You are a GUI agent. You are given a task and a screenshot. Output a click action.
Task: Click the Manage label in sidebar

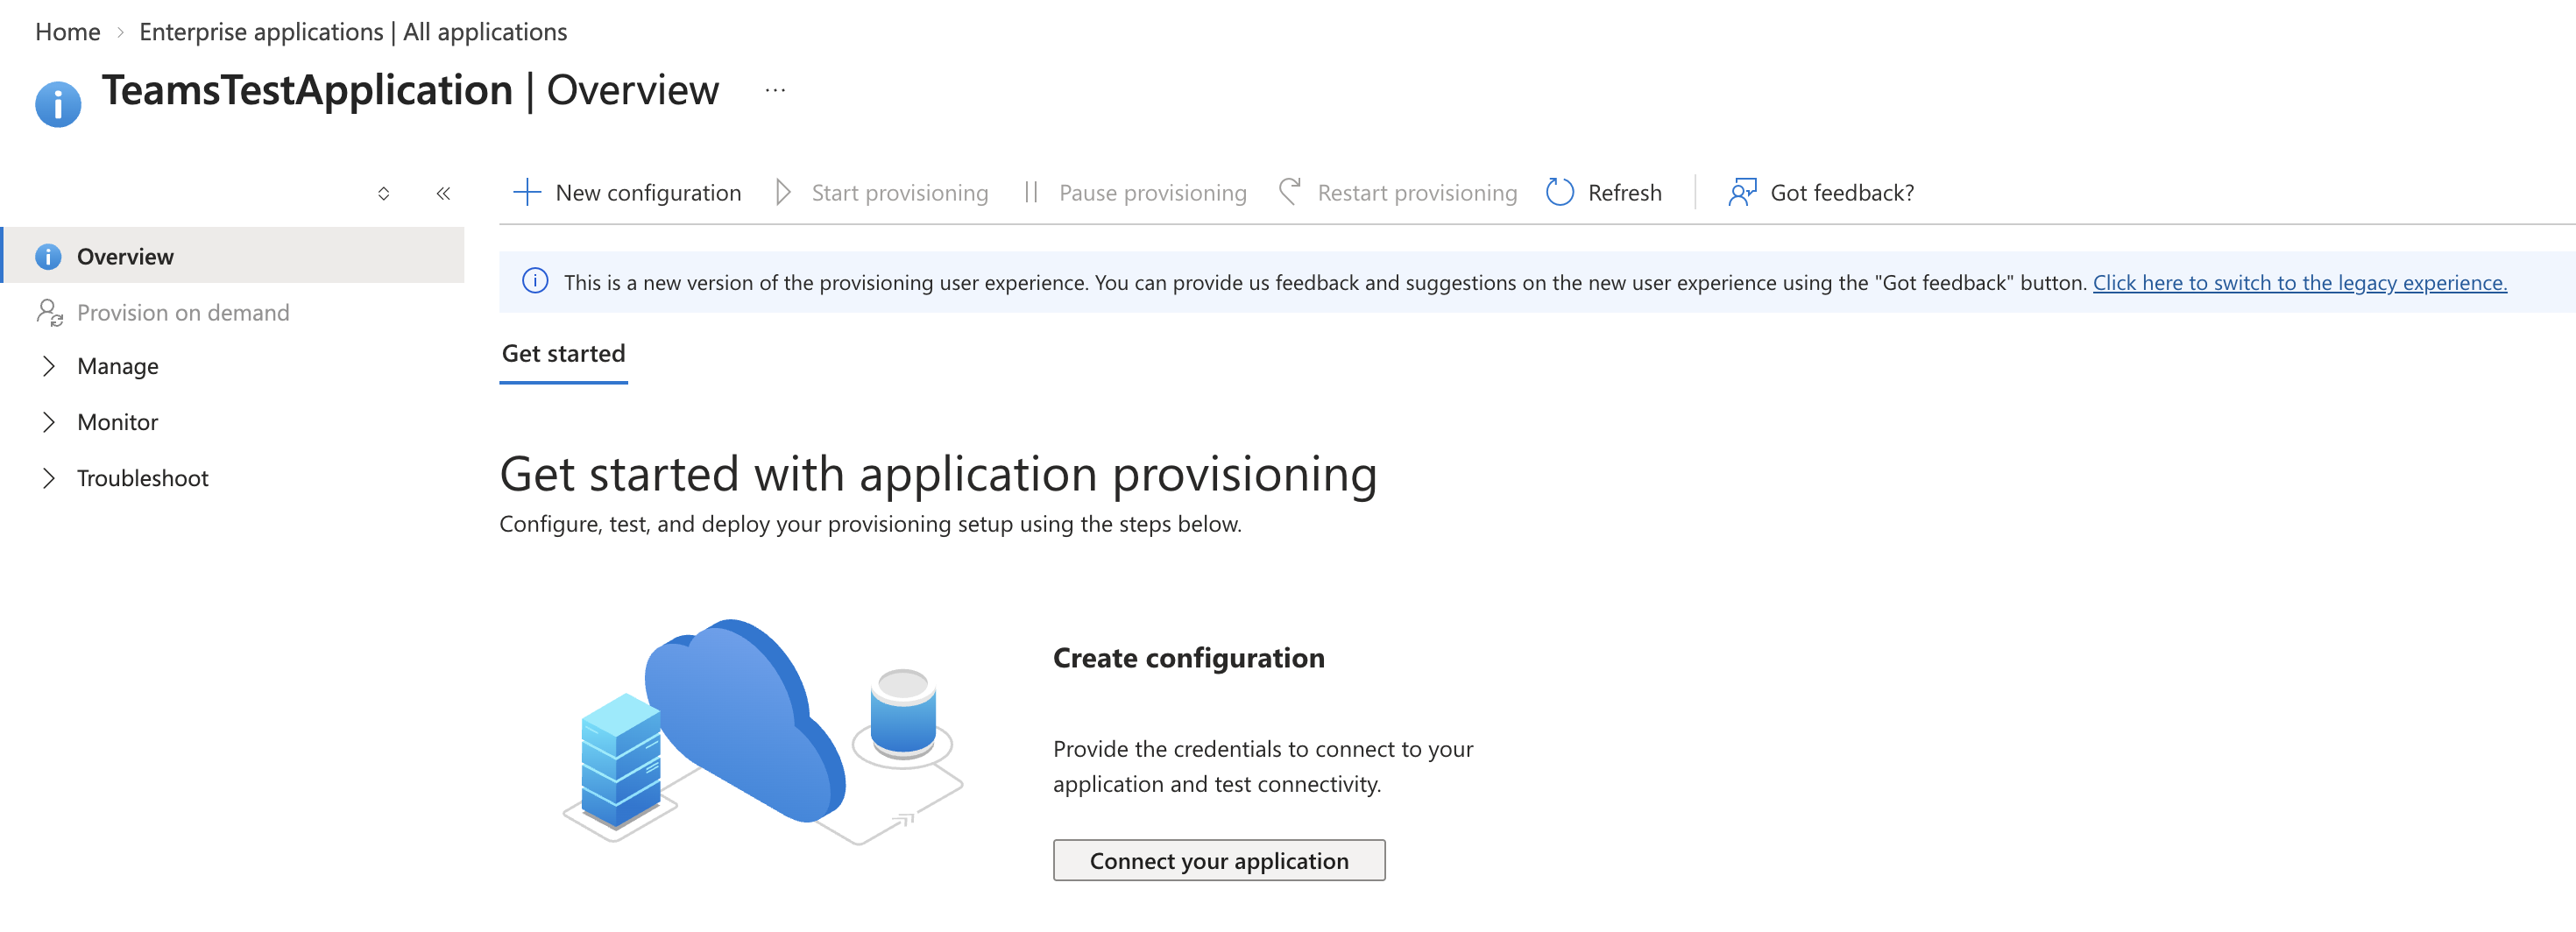(x=118, y=366)
